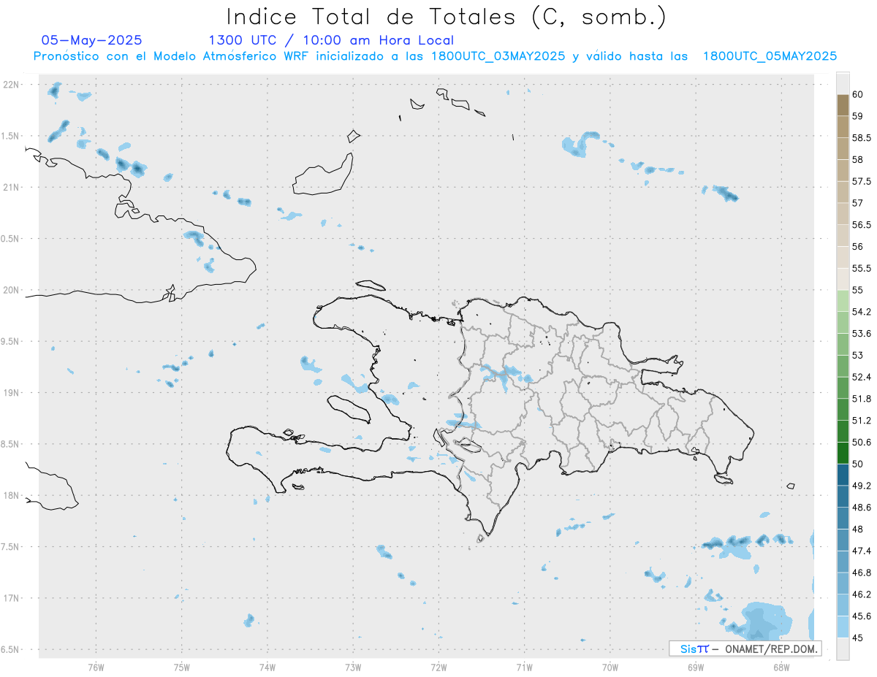The width and height of the screenshot is (877, 677).
Task: Click the colorbar value 59
Action: [x=857, y=116]
